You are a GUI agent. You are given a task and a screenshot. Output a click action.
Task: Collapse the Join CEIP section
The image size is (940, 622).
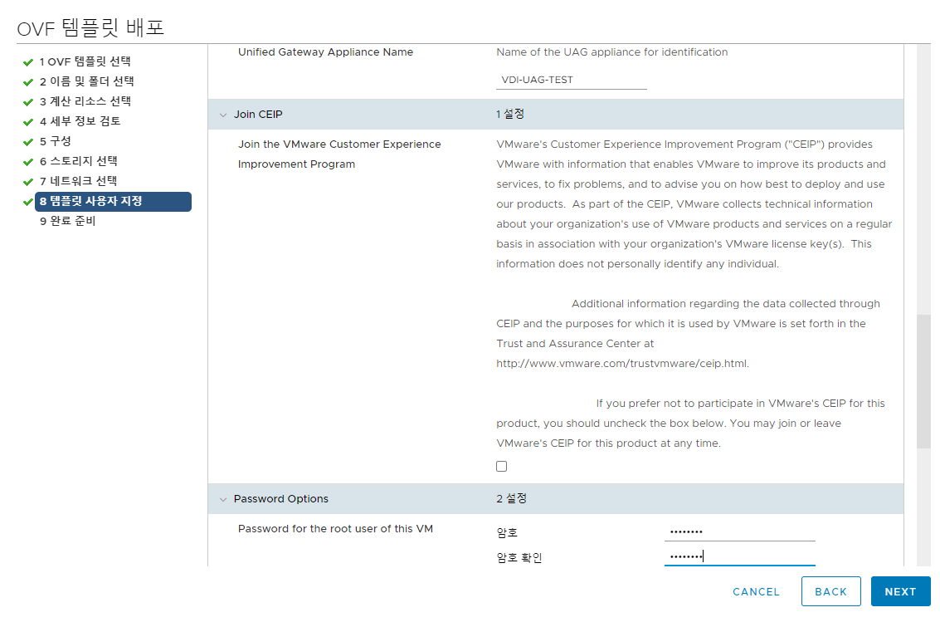click(x=223, y=115)
